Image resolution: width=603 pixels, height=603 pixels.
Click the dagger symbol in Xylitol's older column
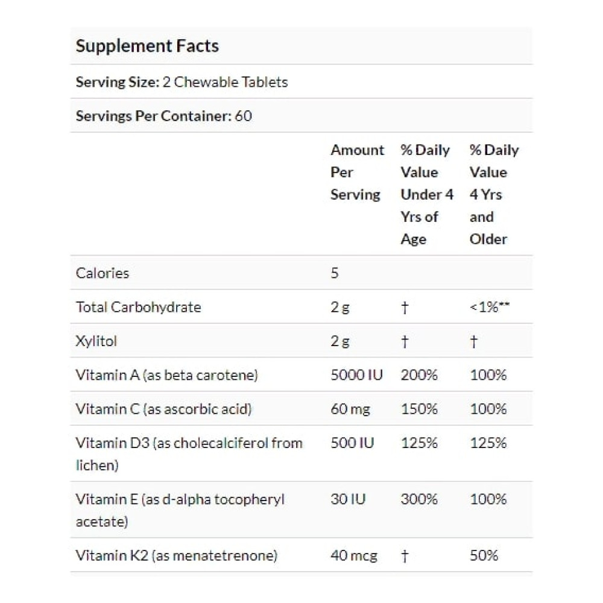(474, 341)
